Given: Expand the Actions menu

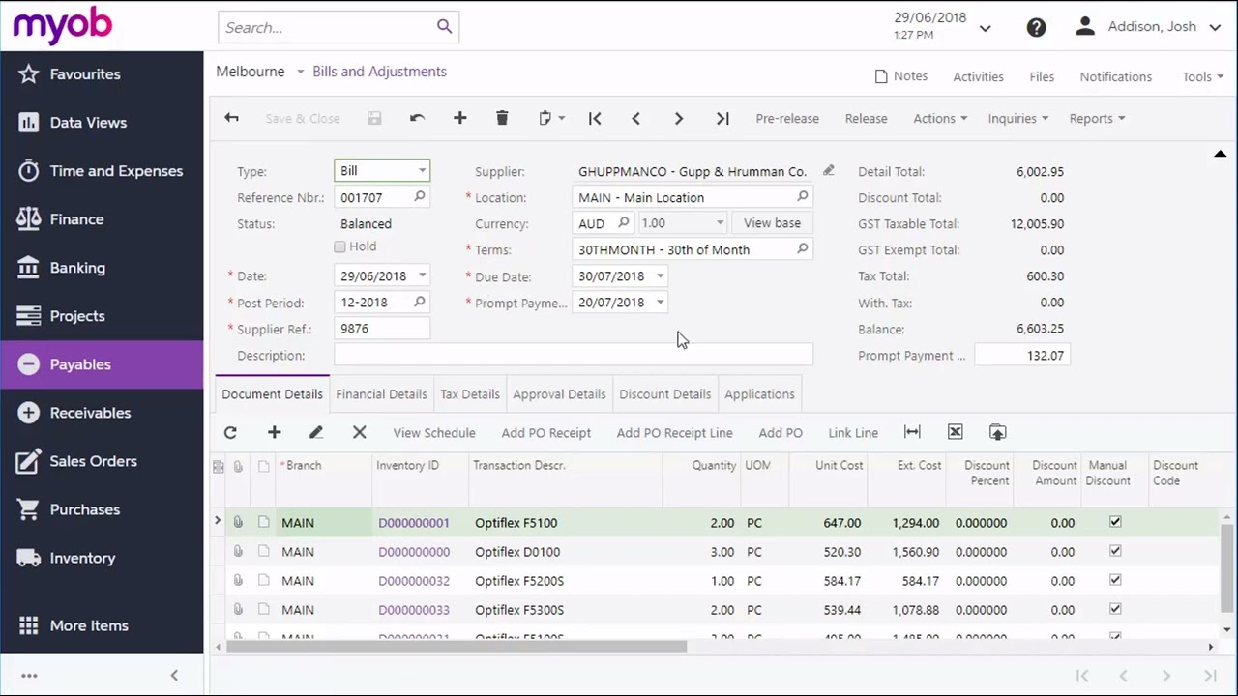Looking at the screenshot, I should (x=940, y=118).
